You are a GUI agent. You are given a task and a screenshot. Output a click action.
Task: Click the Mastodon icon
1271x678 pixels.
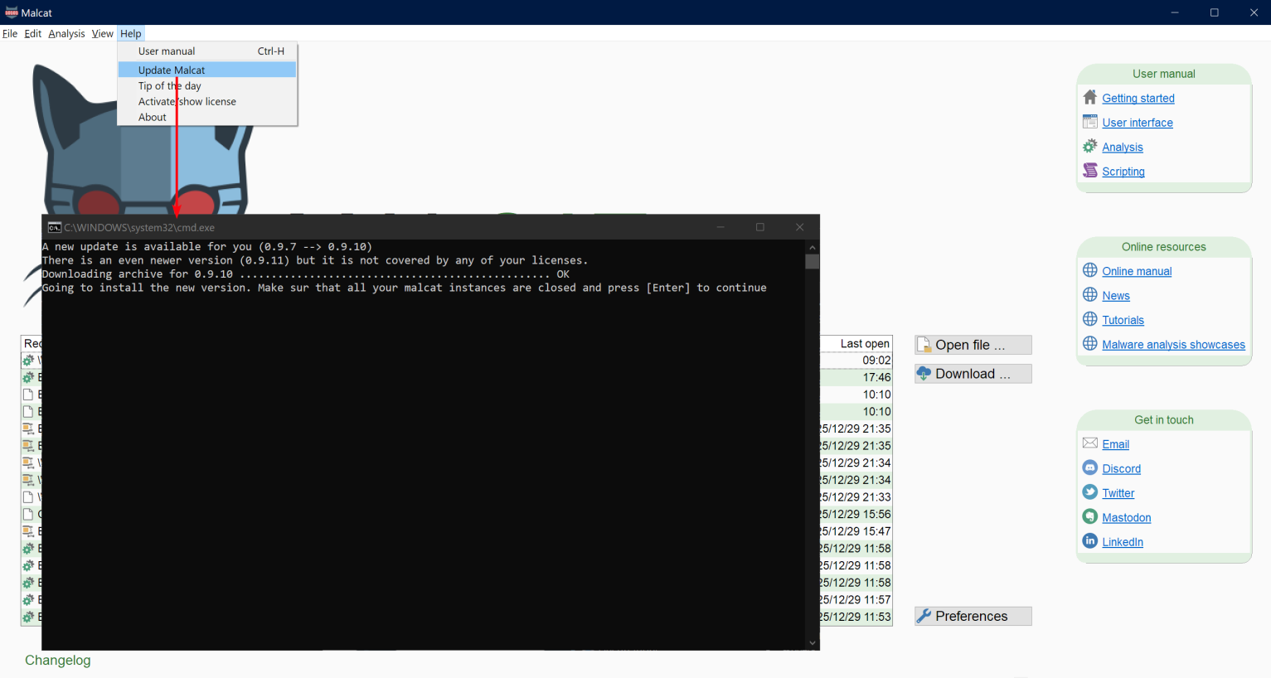(x=1089, y=516)
